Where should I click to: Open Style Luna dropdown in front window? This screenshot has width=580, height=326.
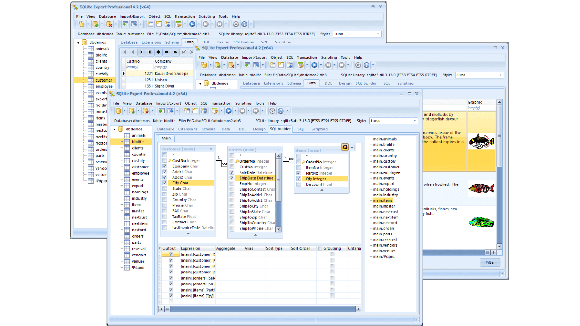pyautogui.click(x=415, y=121)
